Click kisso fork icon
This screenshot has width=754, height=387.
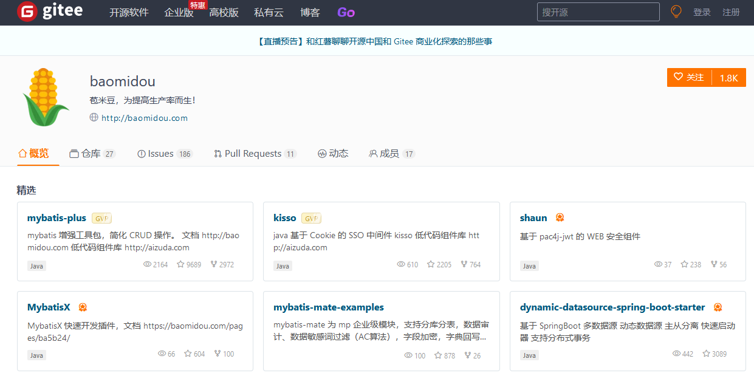point(464,264)
